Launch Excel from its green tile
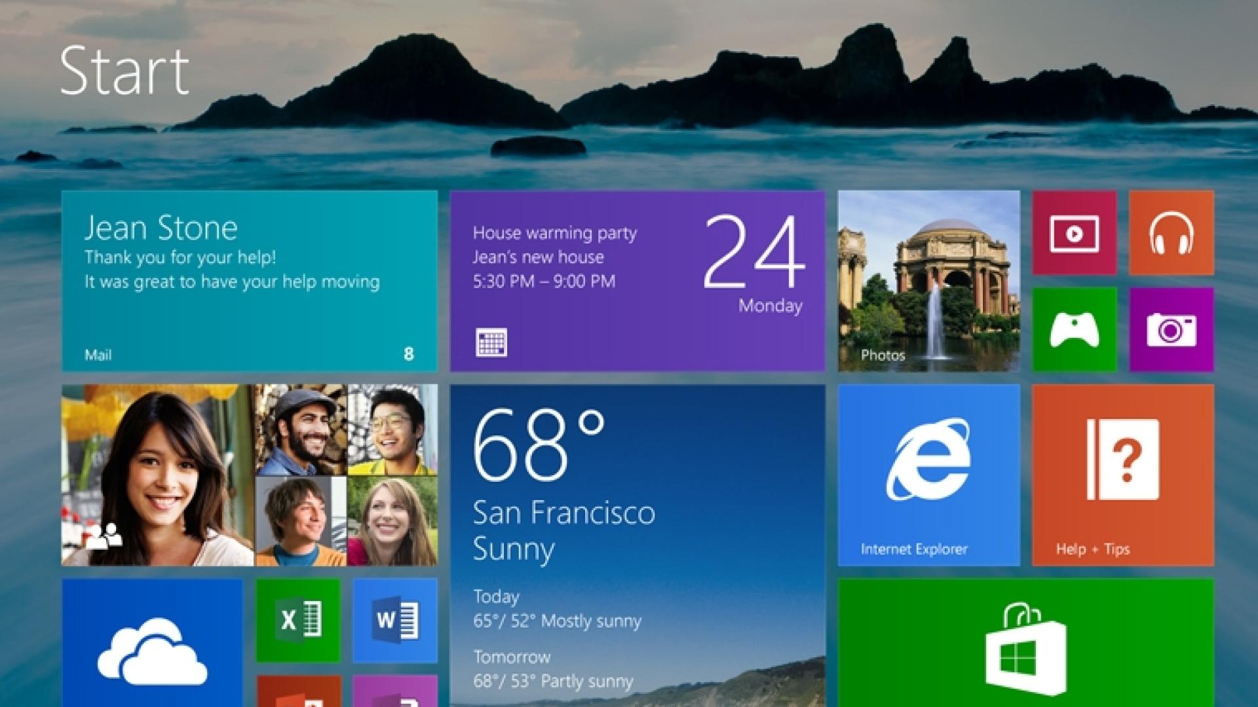Viewport: 1258px width, 707px height. [299, 619]
